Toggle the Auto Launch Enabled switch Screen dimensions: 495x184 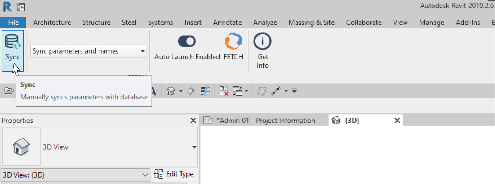click(187, 41)
